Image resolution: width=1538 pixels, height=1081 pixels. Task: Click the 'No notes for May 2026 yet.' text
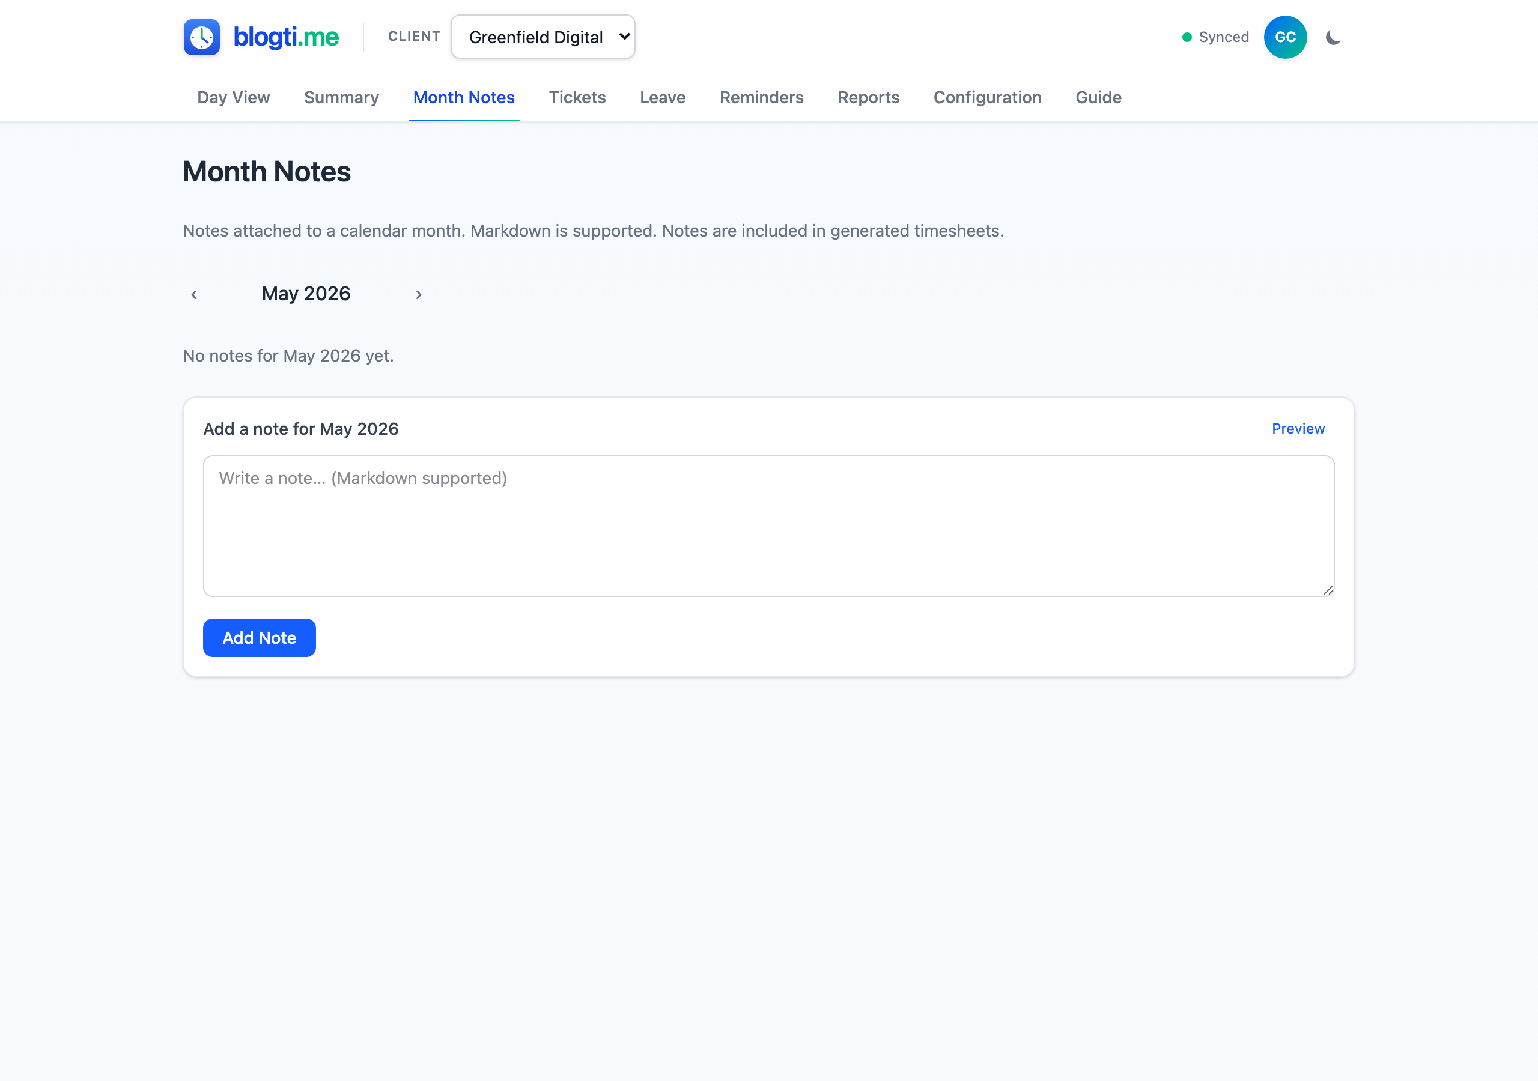pyautogui.click(x=288, y=356)
